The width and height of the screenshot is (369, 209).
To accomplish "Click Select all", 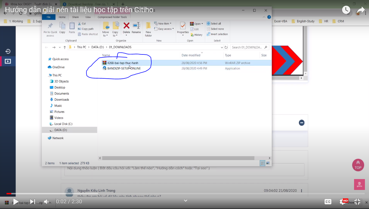I will 214,24.
